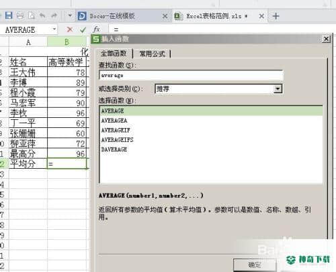Image resolution: width=336 pixels, height=272 pixels.
Task: Cancel formula entry with red X
Action: pyautogui.click(x=70, y=29)
